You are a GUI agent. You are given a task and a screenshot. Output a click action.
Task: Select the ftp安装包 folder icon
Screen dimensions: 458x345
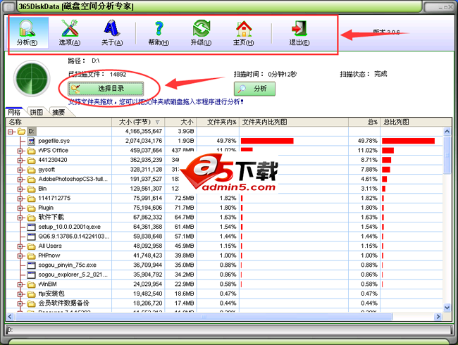pyautogui.click(x=31, y=294)
